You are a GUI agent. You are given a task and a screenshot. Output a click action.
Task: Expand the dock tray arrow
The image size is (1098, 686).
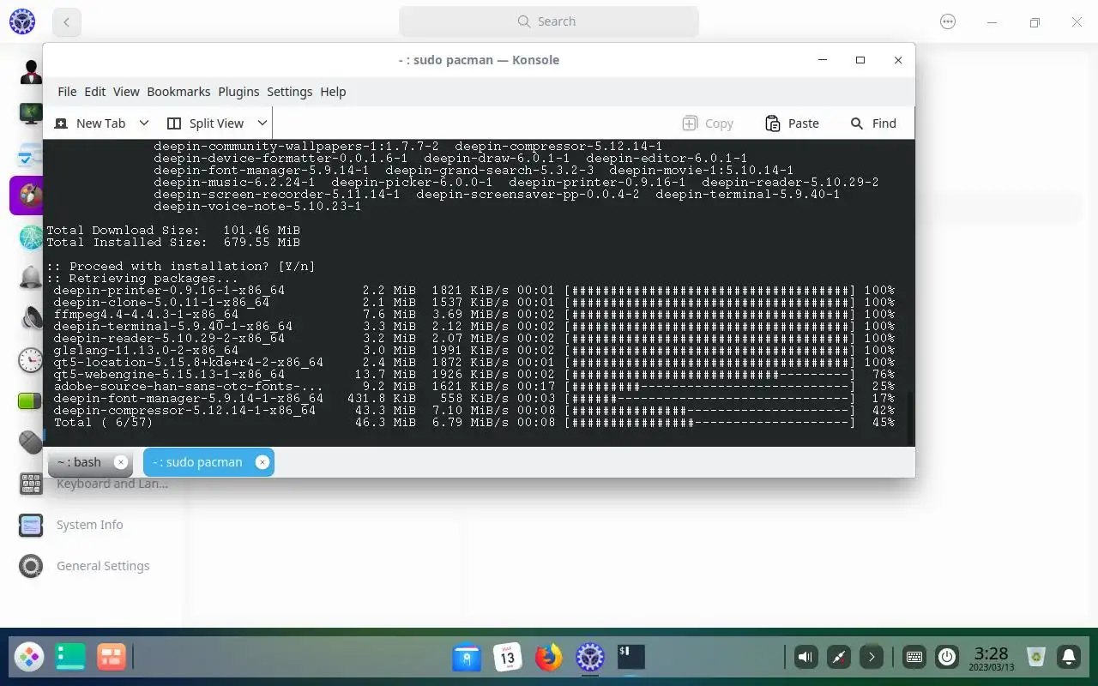(x=872, y=658)
